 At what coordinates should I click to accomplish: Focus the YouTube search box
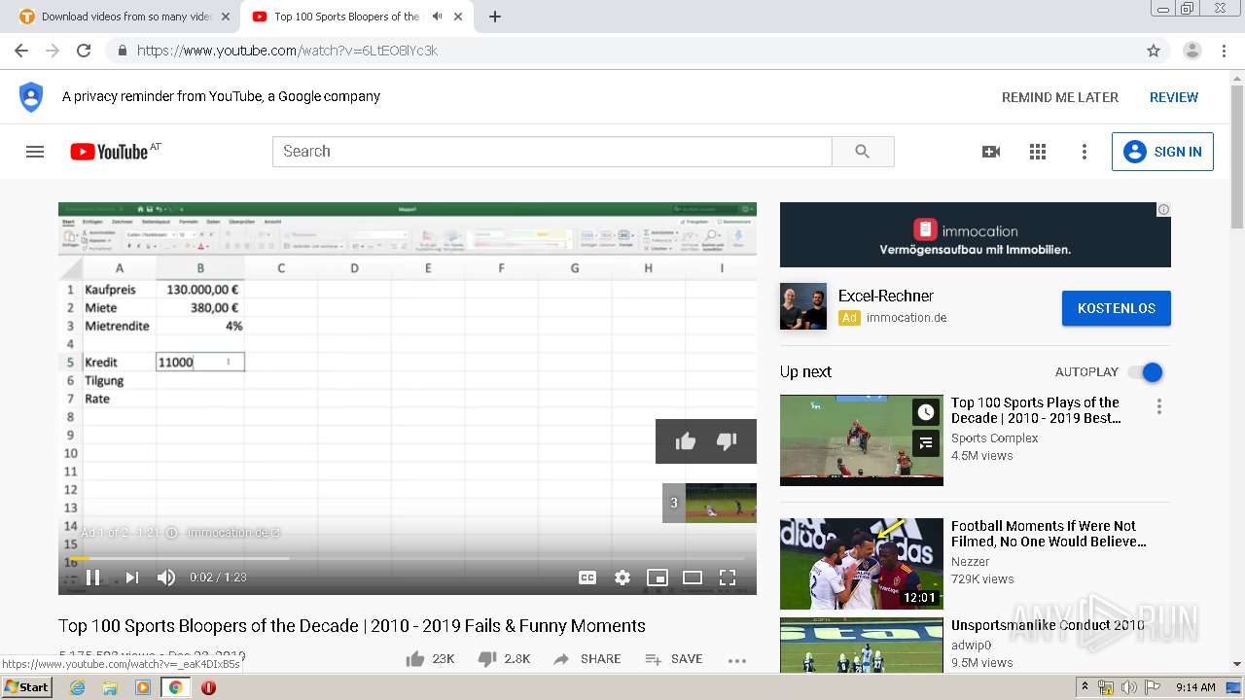click(552, 152)
